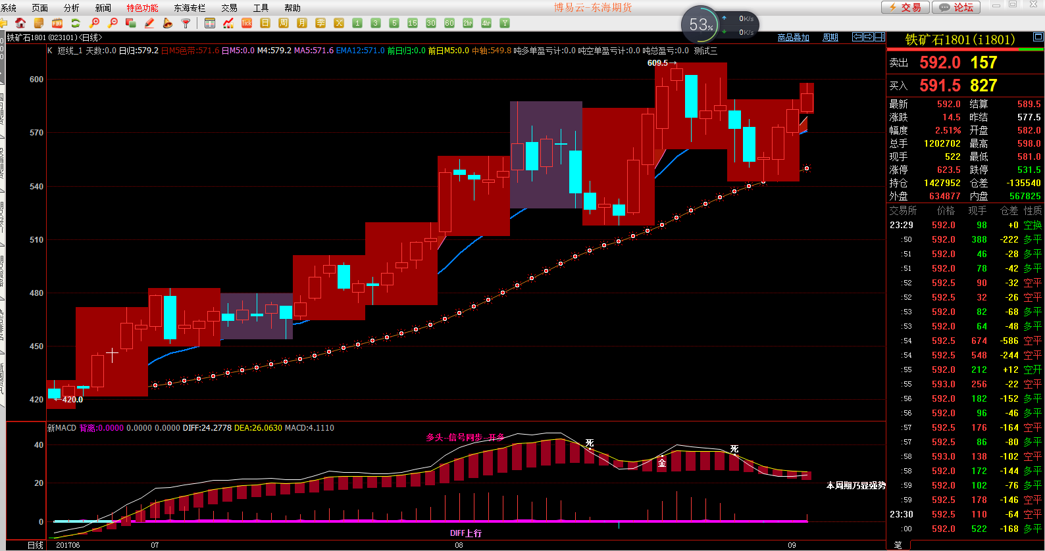This screenshot has height=551, width=1045.
Task: Open the 特色功能 menu
Action: click(x=142, y=8)
